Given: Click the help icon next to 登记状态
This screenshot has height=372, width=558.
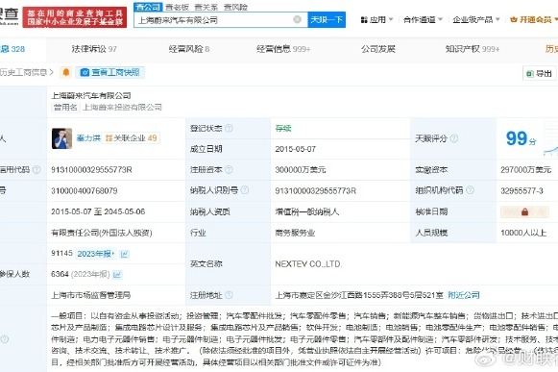Looking at the screenshot, I should pyautogui.click(x=230, y=128).
